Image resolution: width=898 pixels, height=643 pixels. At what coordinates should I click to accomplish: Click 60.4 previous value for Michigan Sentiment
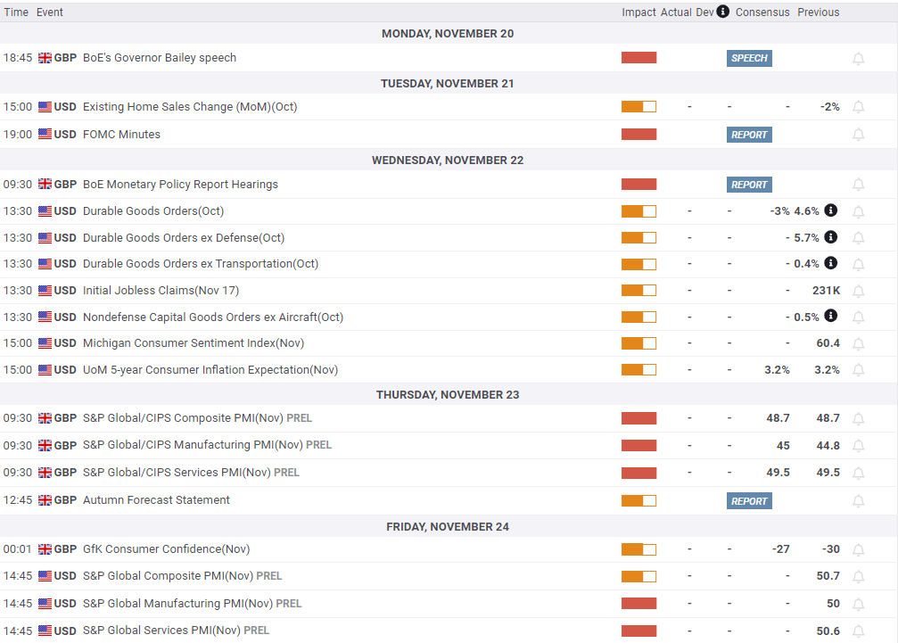[x=828, y=343]
